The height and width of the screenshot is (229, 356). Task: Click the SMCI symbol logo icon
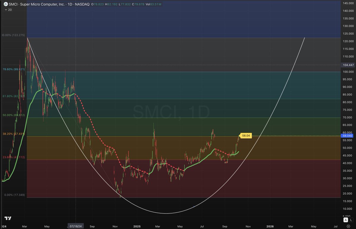click(6, 4)
